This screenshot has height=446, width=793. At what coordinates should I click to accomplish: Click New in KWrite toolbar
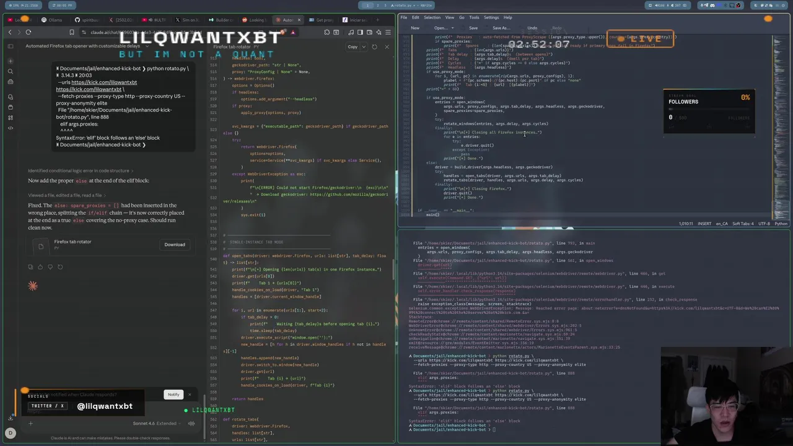415,28
